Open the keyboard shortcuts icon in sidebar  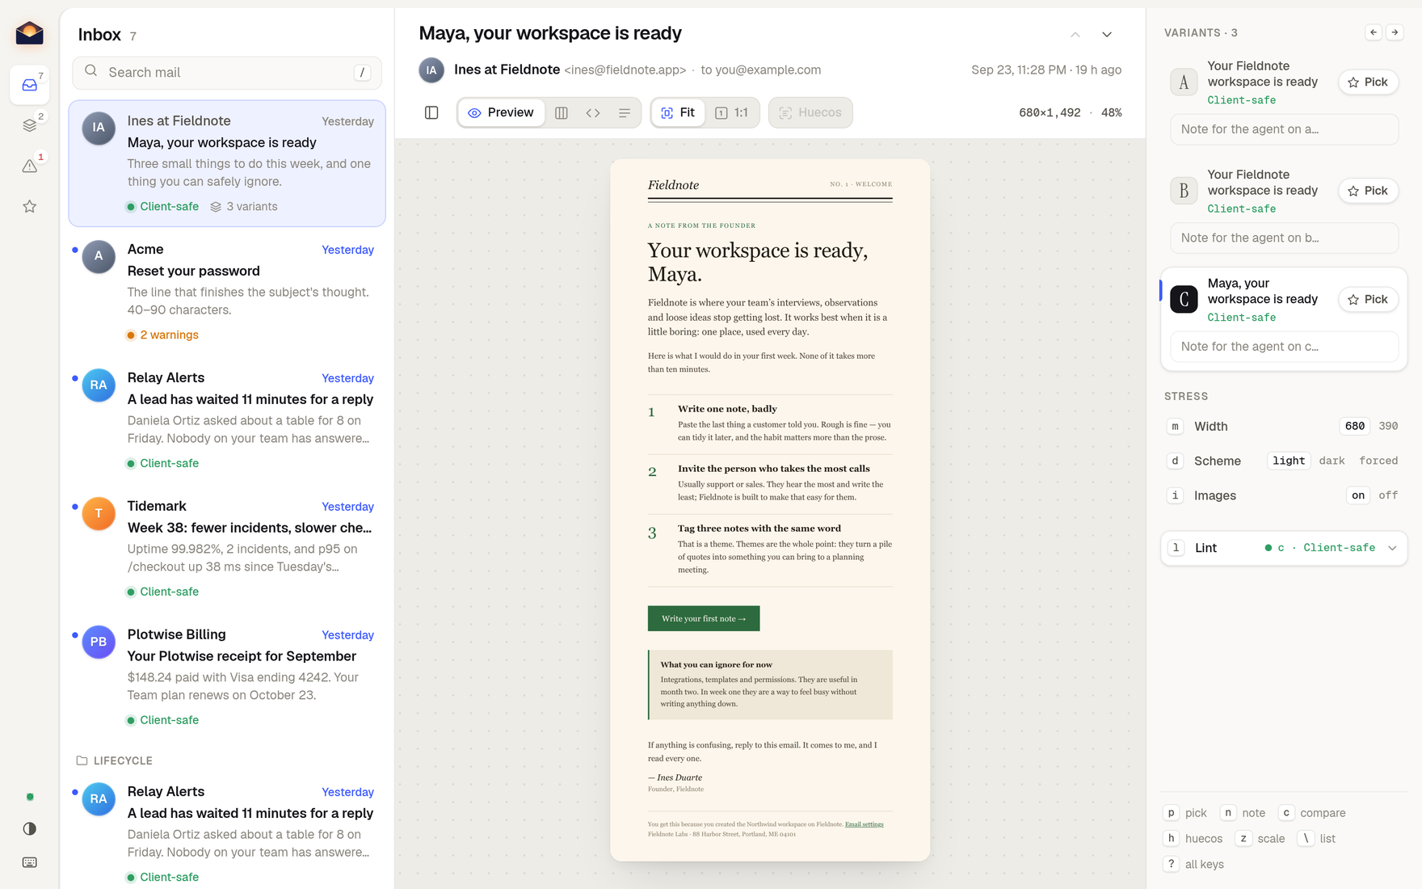coord(30,862)
